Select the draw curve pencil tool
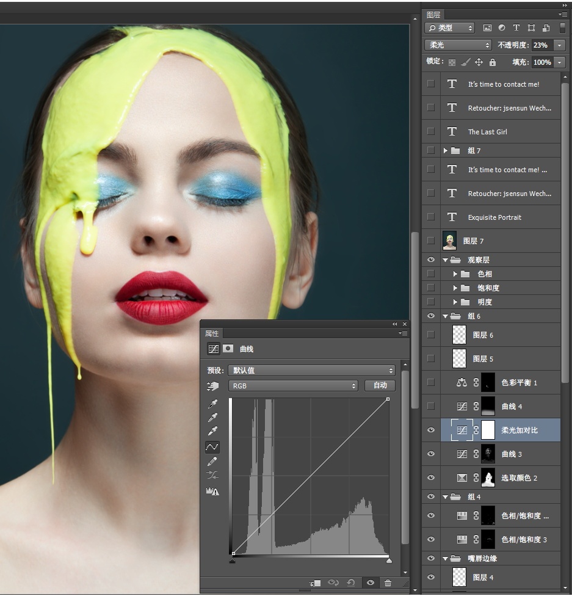Image resolution: width=572 pixels, height=596 pixels. pos(212,462)
